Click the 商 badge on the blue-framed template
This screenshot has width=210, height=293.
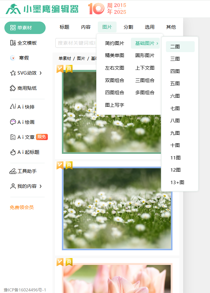point(69,165)
